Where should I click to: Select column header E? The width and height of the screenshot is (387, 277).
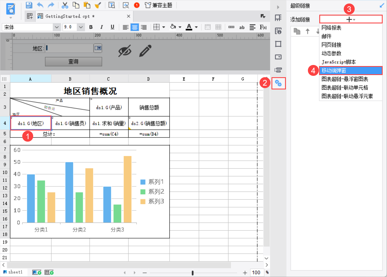tap(184, 79)
